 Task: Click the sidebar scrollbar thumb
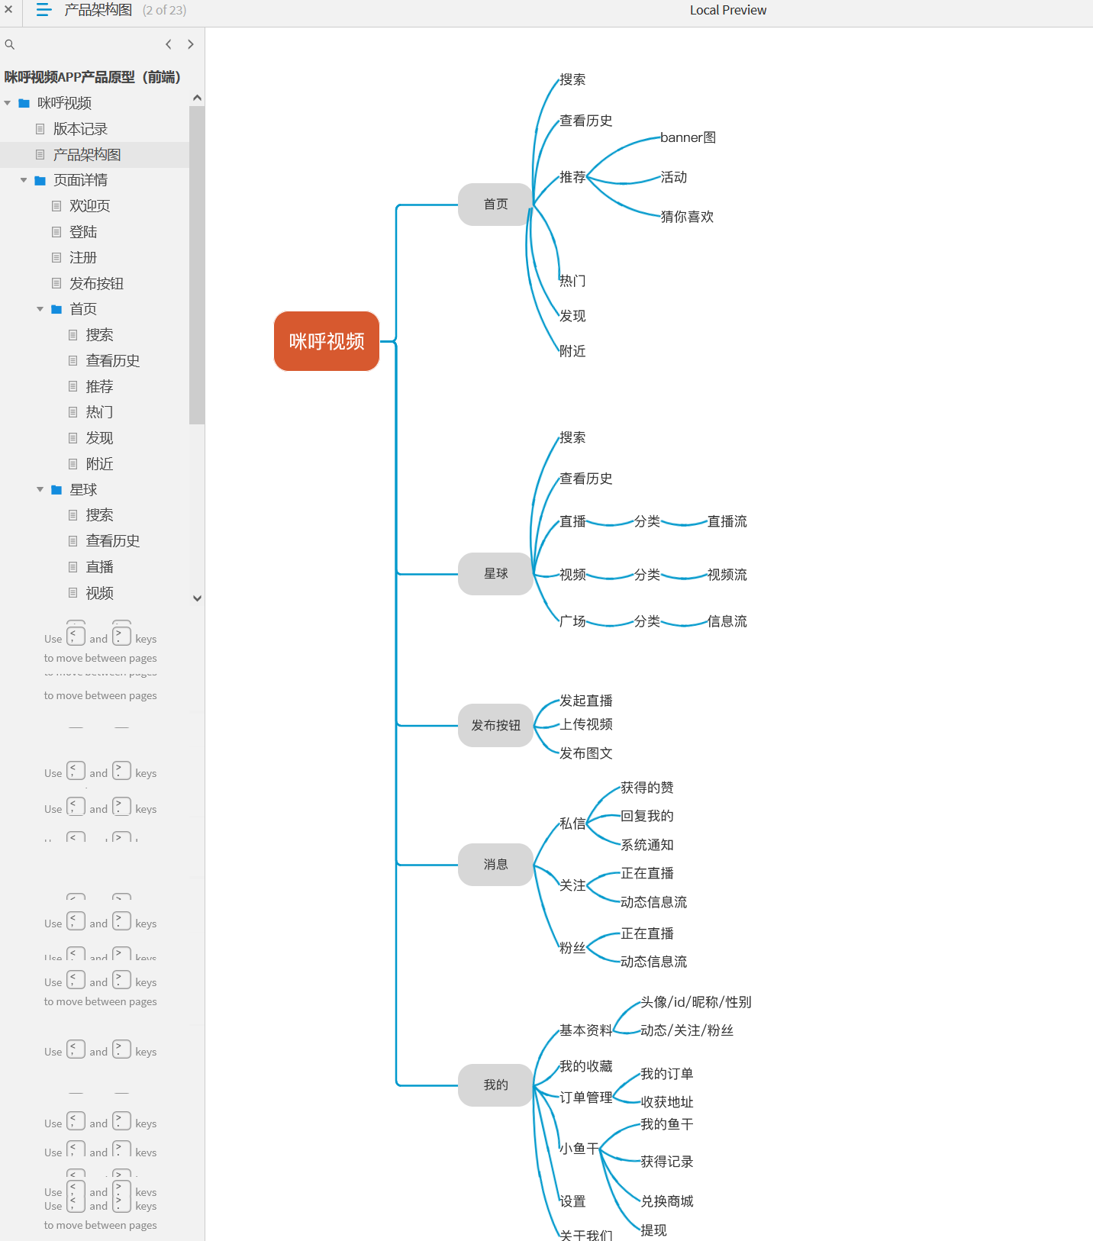click(x=197, y=265)
